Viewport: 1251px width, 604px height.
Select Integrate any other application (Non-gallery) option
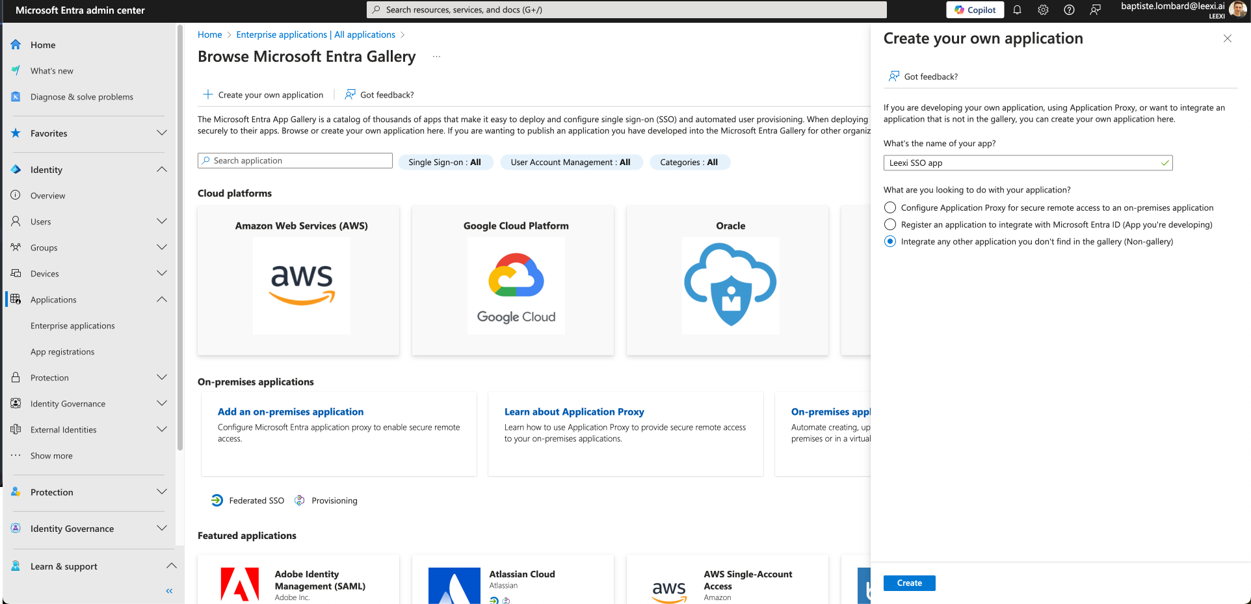[890, 241]
